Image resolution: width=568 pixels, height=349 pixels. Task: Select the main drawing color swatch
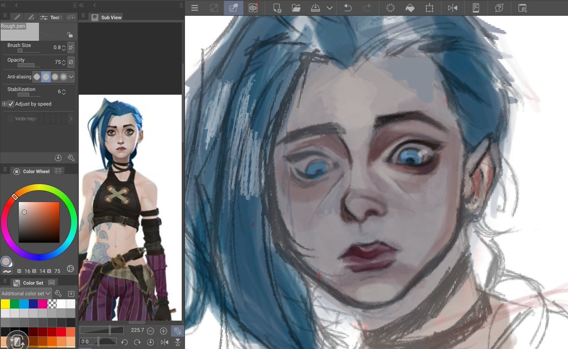tap(6, 261)
